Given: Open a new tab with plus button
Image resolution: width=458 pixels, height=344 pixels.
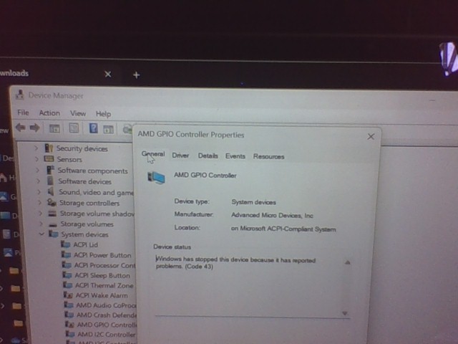Looking at the screenshot, I should pos(136,75).
